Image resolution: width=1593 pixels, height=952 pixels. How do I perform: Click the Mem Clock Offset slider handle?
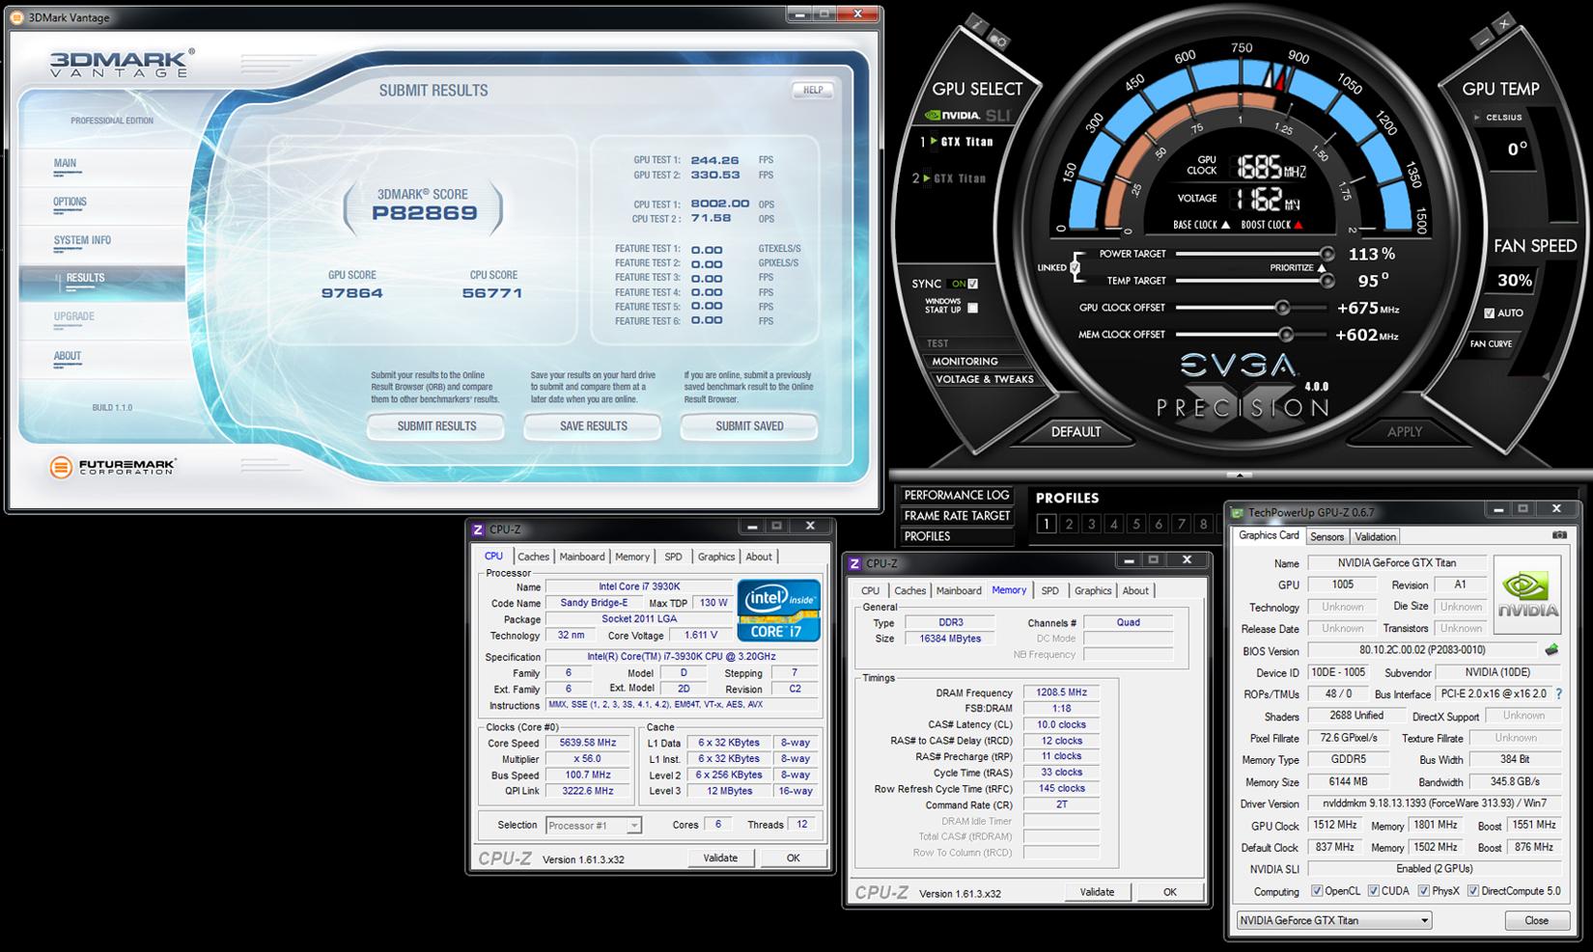(1285, 335)
